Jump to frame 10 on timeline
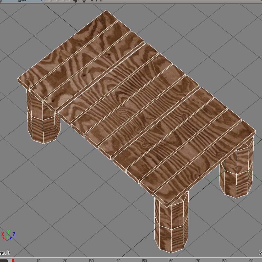The height and width of the screenshot is (262, 262). [x=38, y=260]
